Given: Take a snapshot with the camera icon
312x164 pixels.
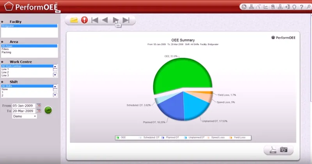Looking at the screenshot, I should click(x=284, y=150).
